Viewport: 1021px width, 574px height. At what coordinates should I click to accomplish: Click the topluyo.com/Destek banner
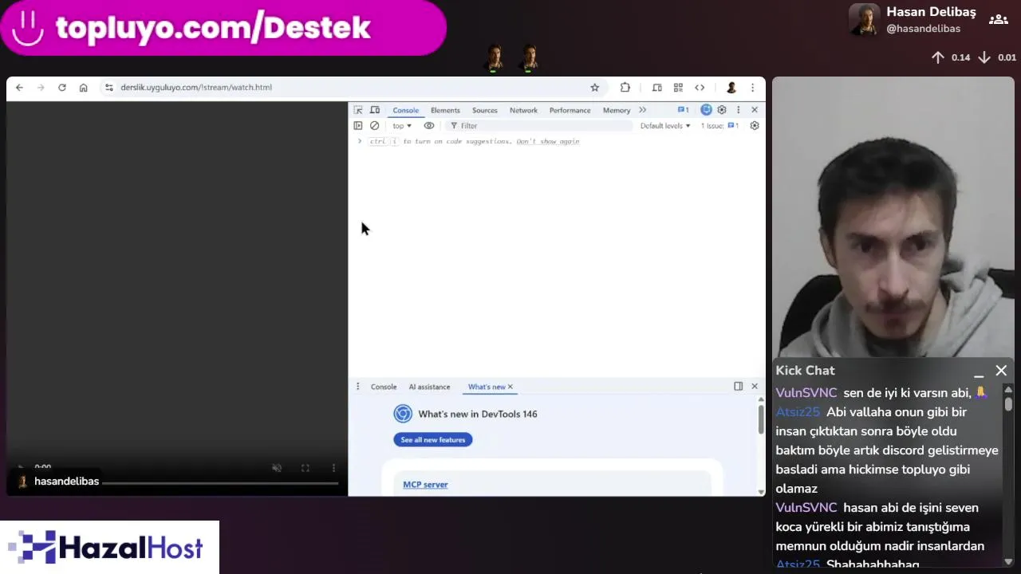223,28
